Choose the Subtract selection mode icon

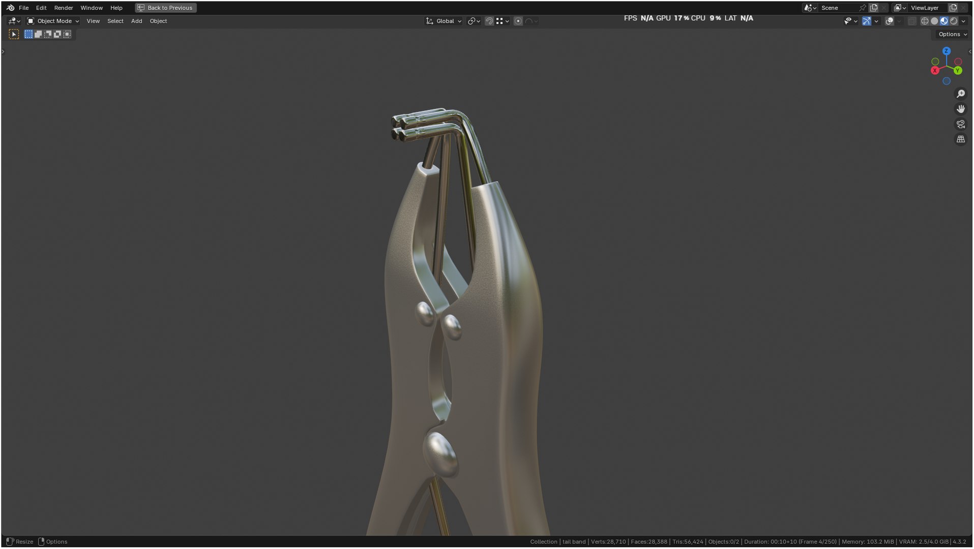coord(48,34)
